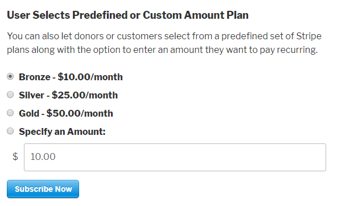Choose the Silver plan radio button
The width and height of the screenshot is (358, 206).
pyautogui.click(x=10, y=94)
